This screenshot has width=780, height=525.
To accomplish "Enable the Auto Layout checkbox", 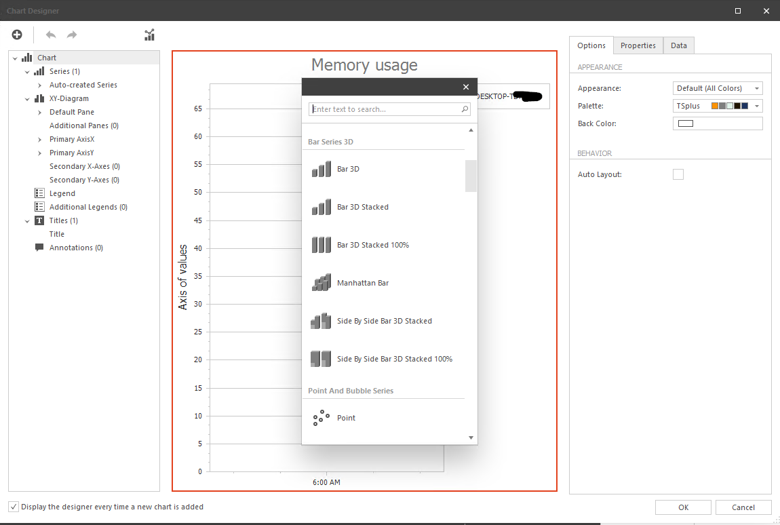I will [x=678, y=174].
